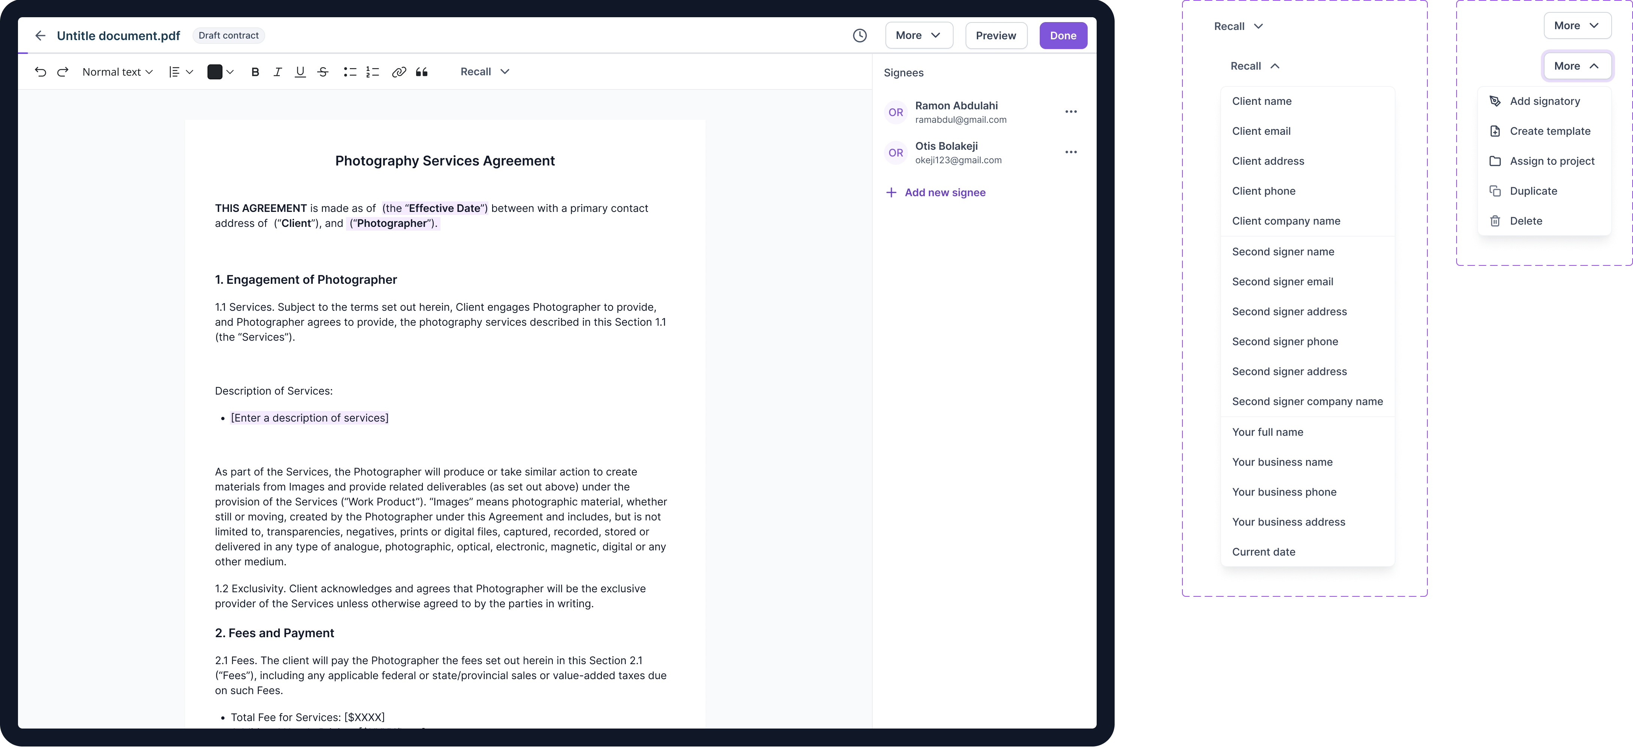The width and height of the screenshot is (1633, 751).
Task: Insert a block quote
Action: point(422,72)
